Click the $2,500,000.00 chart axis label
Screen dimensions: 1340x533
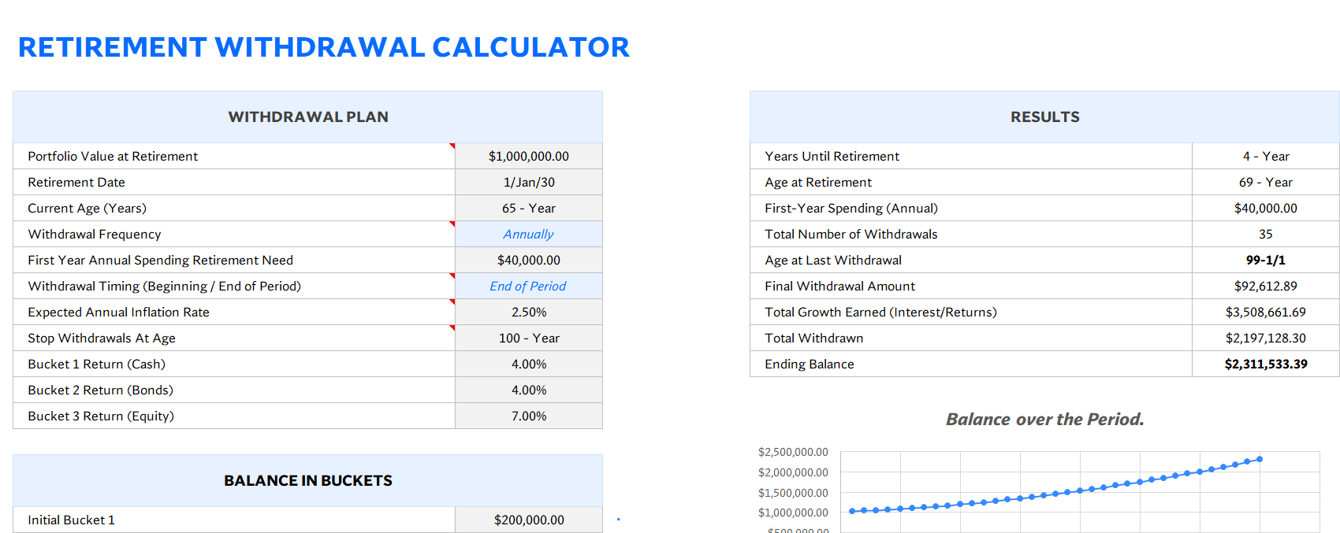click(x=793, y=452)
